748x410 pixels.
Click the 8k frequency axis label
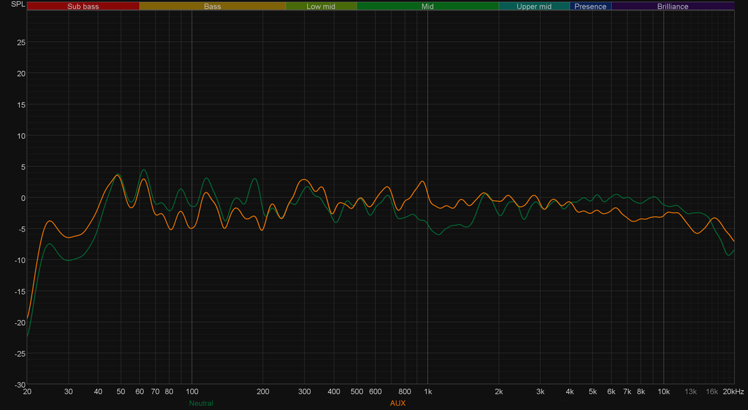pyautogui.click(x=641, y=392)
